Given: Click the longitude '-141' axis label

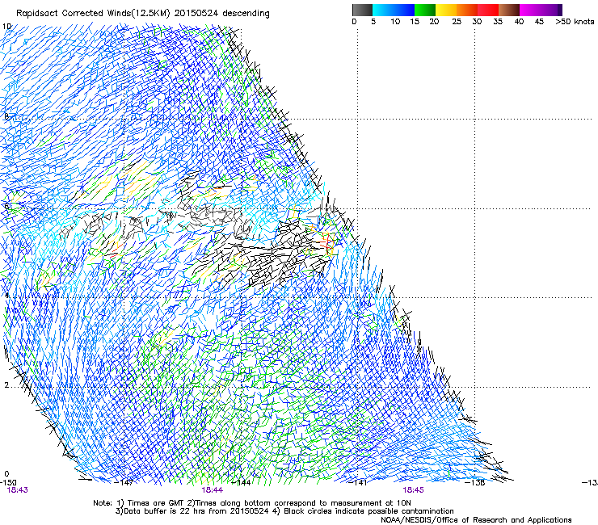Looking at the screenshot, I should tap(358, 483).
